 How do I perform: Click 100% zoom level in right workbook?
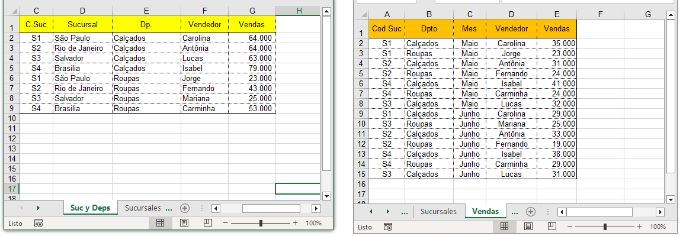[658, 227]
